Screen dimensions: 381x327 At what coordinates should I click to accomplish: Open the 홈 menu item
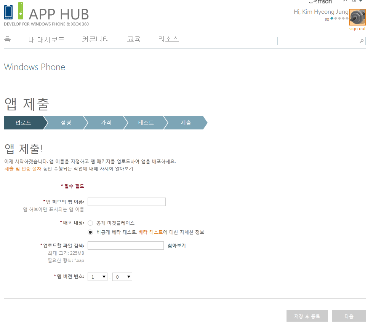click(7, 39)
